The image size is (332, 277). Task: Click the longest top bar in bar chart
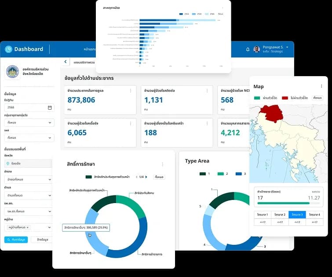178,20
